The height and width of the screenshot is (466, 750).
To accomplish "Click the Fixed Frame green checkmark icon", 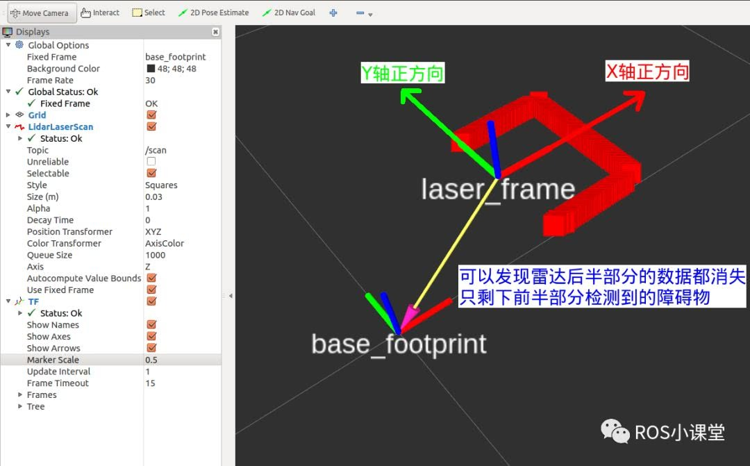I will tap(31, 103).
